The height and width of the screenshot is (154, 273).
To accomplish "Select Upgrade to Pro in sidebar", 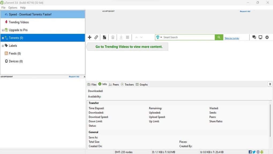I will click(x=43, y=30).
